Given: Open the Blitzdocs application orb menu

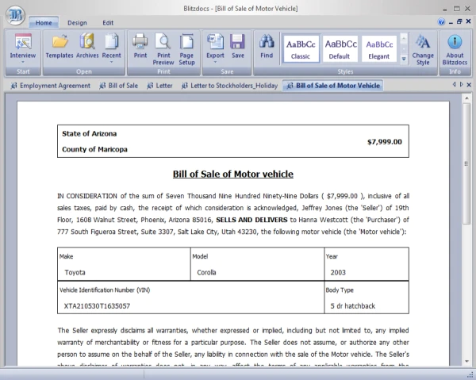Looking at the screenshot, I should coord(15,15).
